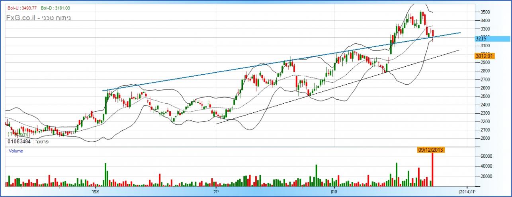512x197 pixels.
Task: Click the tallest red volume bar
Action: click(432, 169)
